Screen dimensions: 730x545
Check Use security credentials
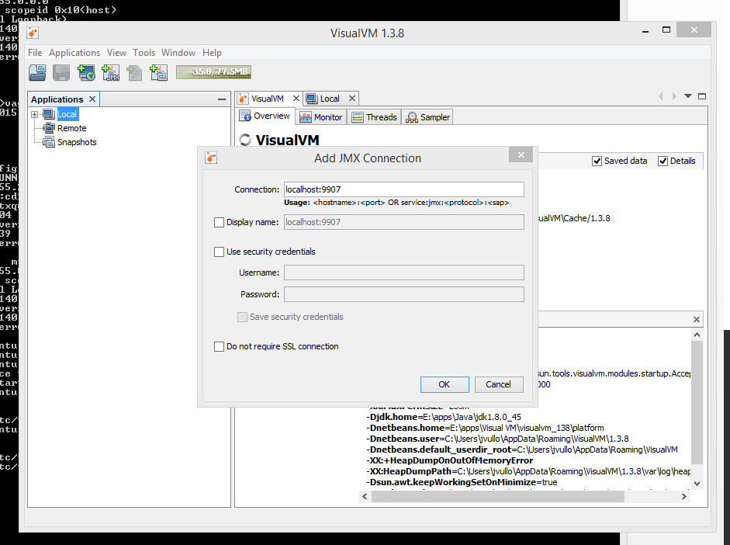[x=219, y=252]
